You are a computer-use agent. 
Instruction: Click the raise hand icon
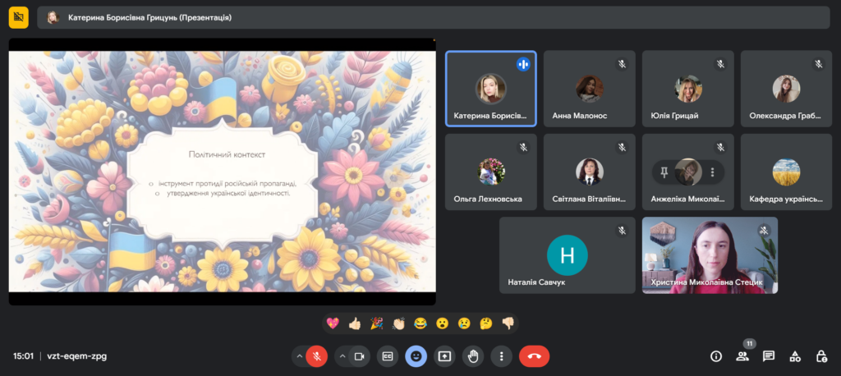tap(473, 356)
